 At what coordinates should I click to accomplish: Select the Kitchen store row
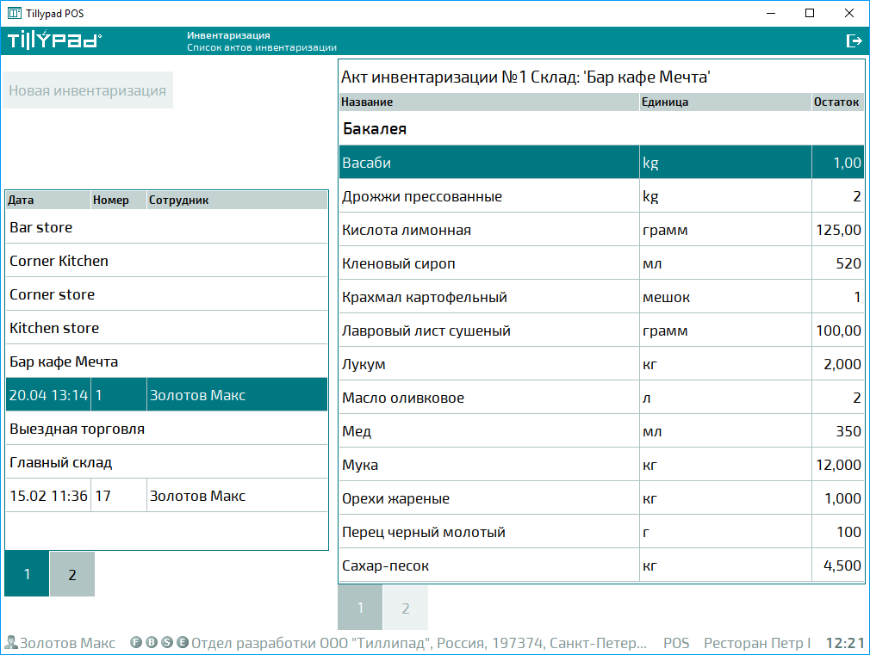(x=166, y=328)
